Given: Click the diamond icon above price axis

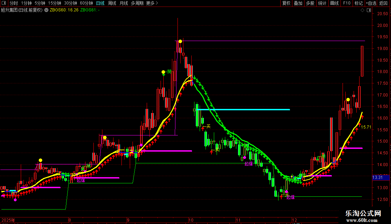Looking at the screenshot, I should 363,10.
